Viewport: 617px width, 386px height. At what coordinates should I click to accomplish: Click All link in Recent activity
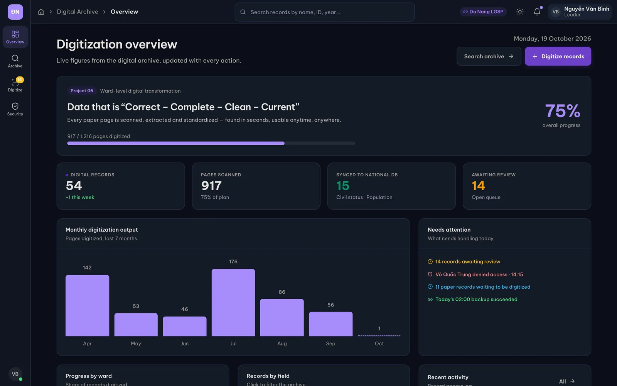coord(567,381)
